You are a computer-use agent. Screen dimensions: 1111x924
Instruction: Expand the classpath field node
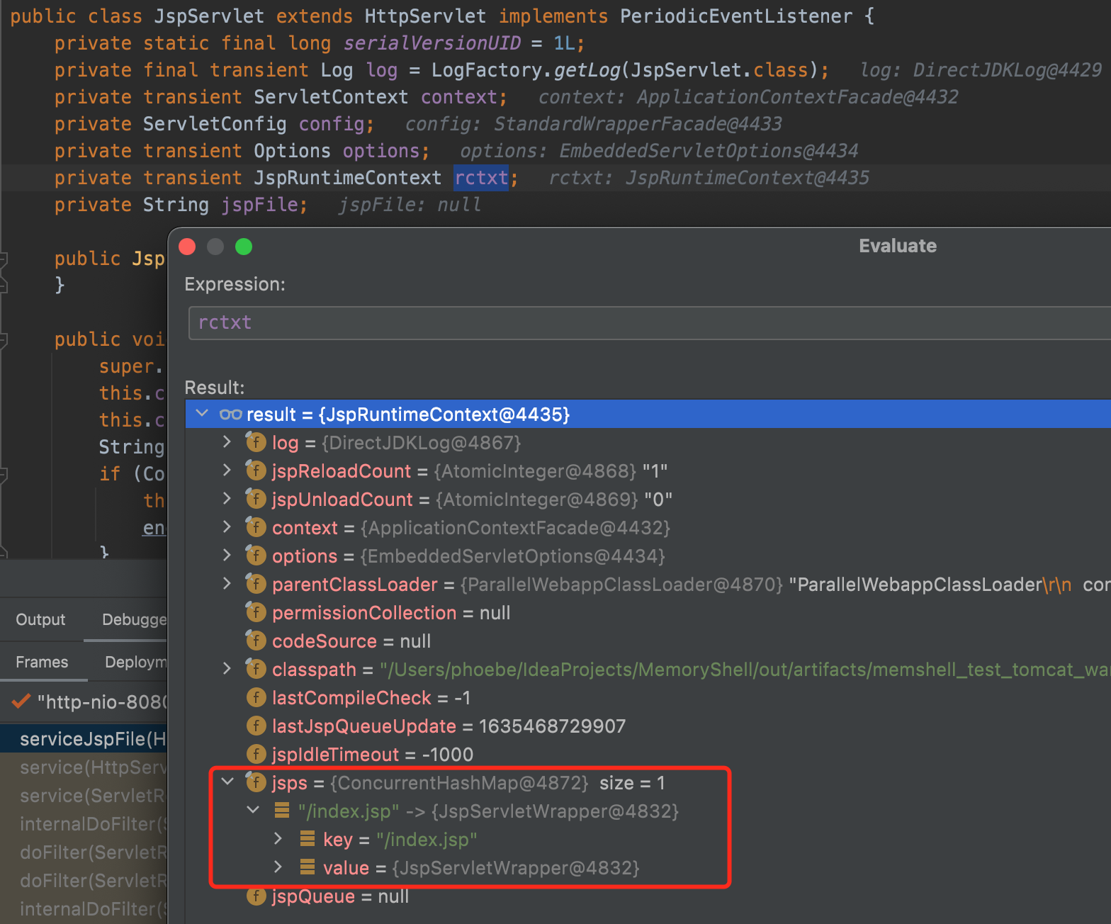[x=227, y=668]
